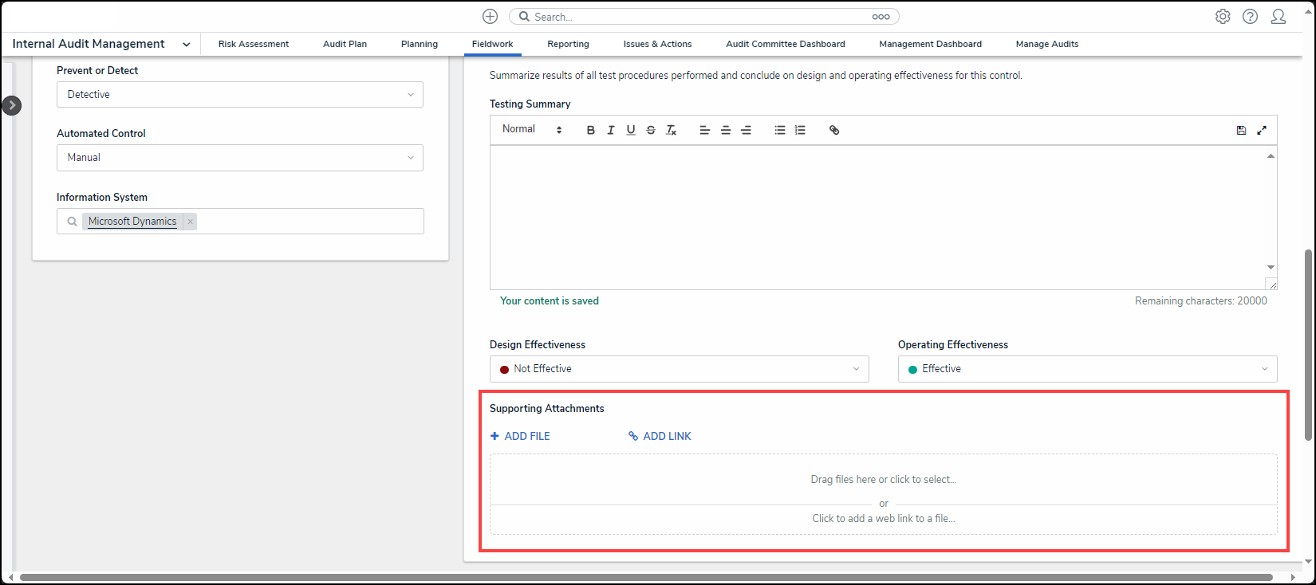Click inside the Testing Summary text area
1316x585 pixels.
coord(877,217)
